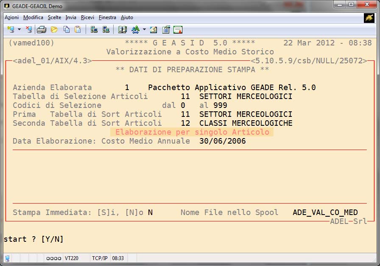Open the Azioni menu
Screen dimensions: 380x266
[x=11, y=17]
